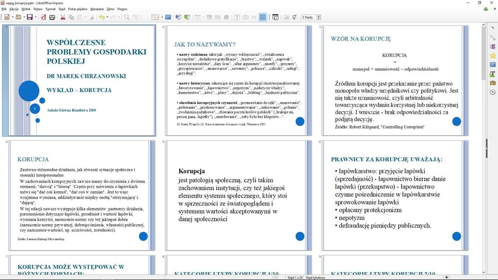Click the Paste clipboard icon
The height and width of the screenshot is (280, 498).
pos(80,17)
